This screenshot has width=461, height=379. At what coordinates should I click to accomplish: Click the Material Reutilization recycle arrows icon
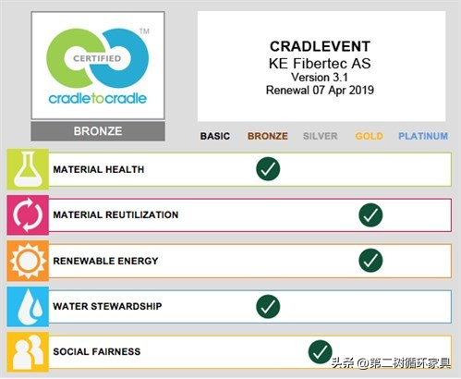28,214
